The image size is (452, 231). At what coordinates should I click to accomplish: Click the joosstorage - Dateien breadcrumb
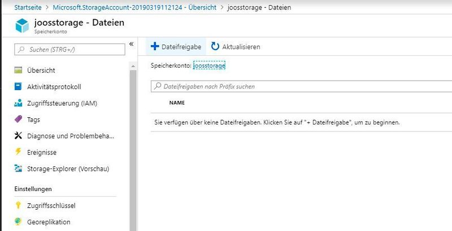click(259, 7)
